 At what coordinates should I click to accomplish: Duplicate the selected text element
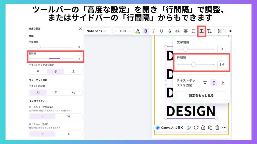(210, 127)
